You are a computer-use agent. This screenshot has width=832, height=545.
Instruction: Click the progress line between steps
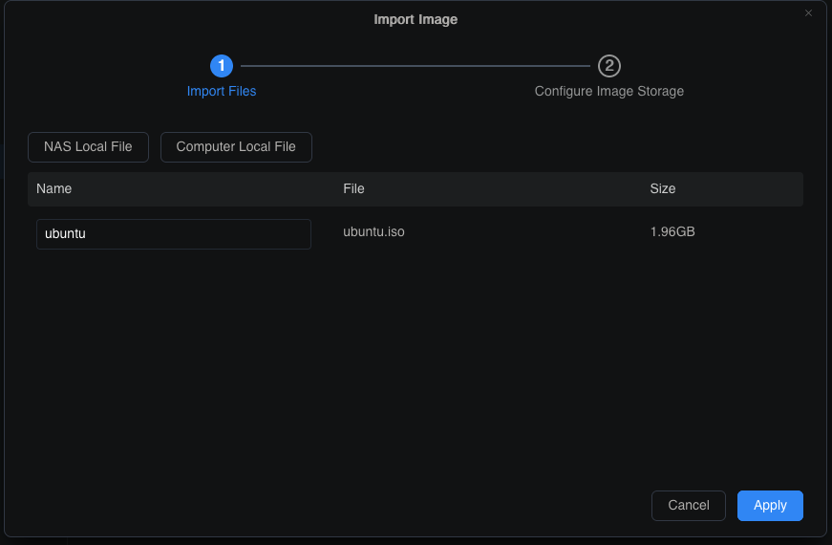[416, 66]
